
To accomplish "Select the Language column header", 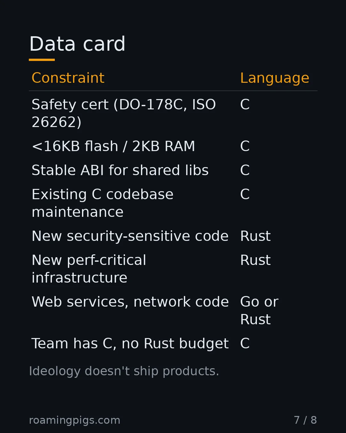I will point(275,78).
